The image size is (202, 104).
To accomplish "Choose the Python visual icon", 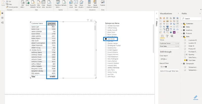I will 178,29.
